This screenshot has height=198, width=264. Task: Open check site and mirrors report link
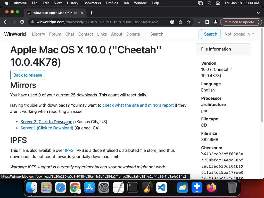point(138,105)
